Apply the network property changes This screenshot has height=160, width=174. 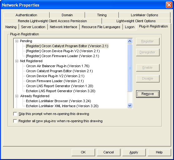tap(134, 152)
